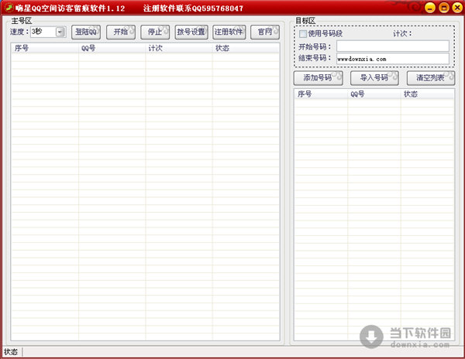Viewport: 465px width, 359px height.
Task: Click the 开始号码 input field
Action: [392, 46]
